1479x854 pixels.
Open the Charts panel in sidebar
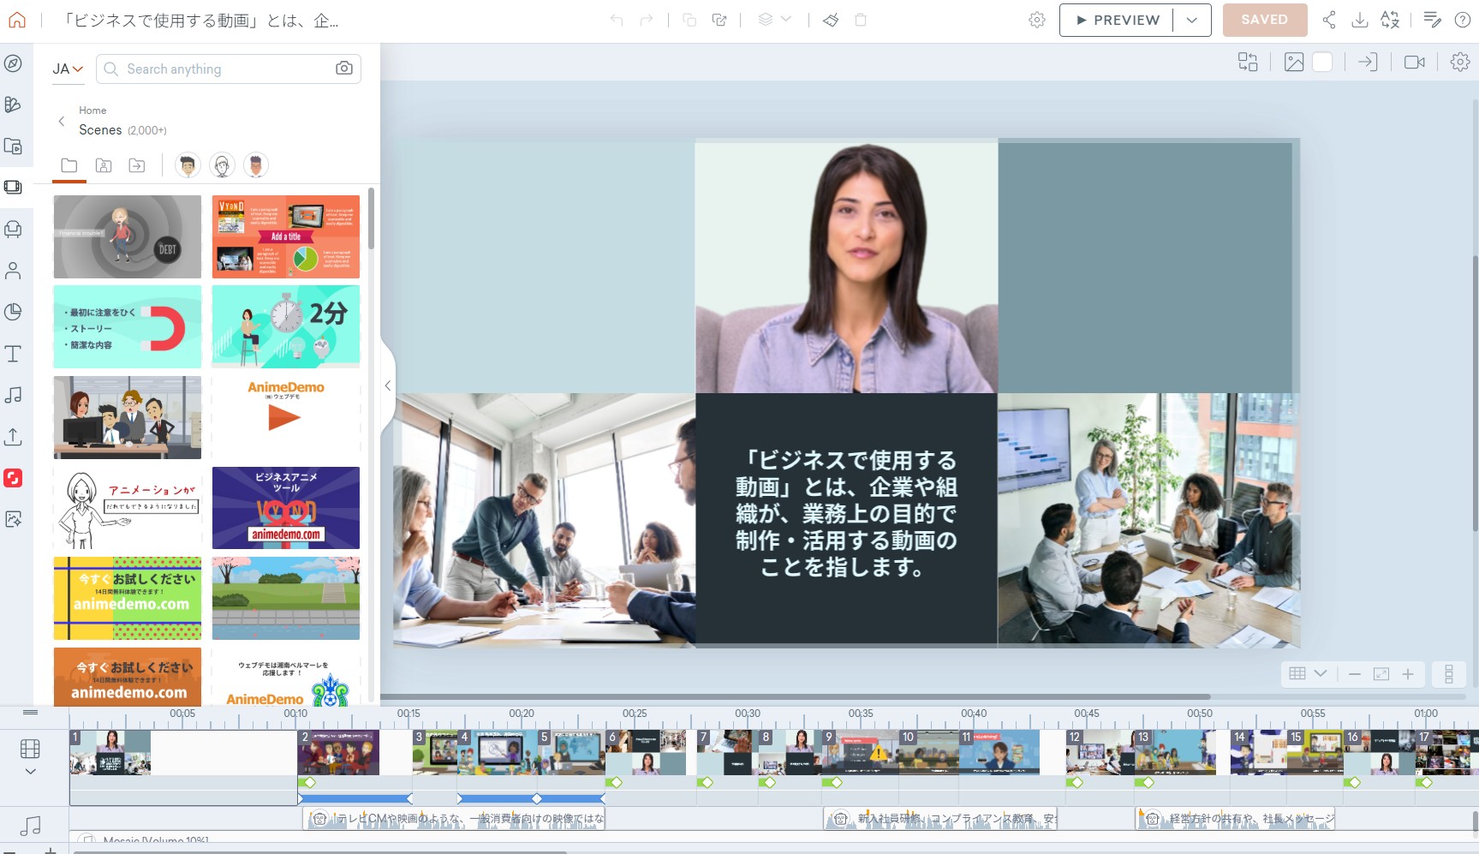pos(13,312)
